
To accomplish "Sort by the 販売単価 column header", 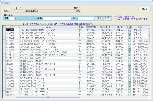I will click(x=91, y=27).
